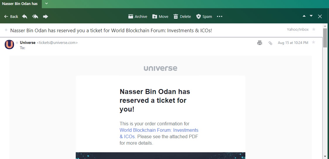Go Back to the inbox list

(x=11, y=16)
